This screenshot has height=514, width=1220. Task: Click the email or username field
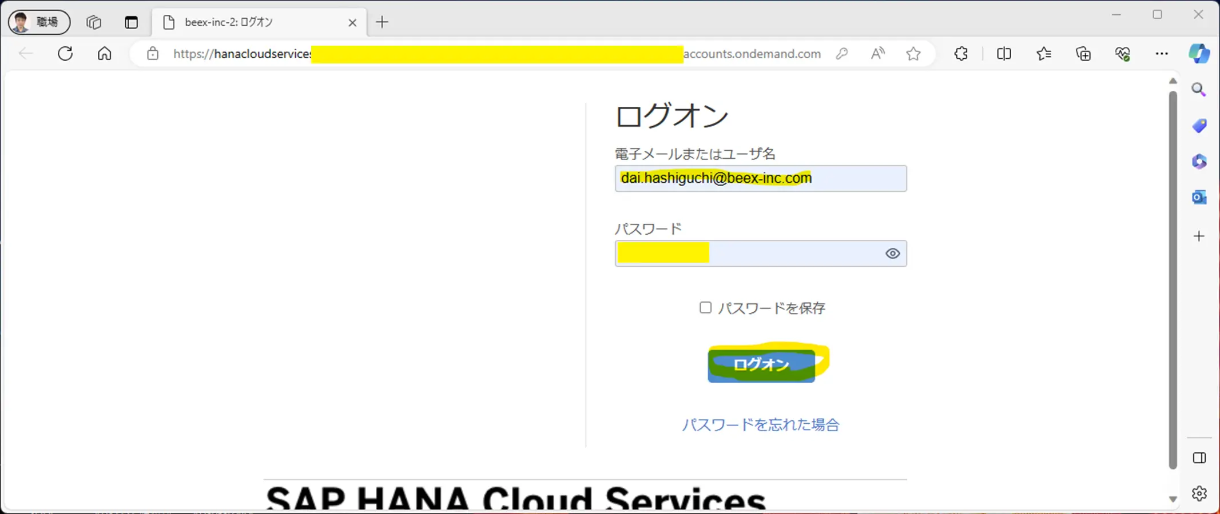click(x=761, y=178)
